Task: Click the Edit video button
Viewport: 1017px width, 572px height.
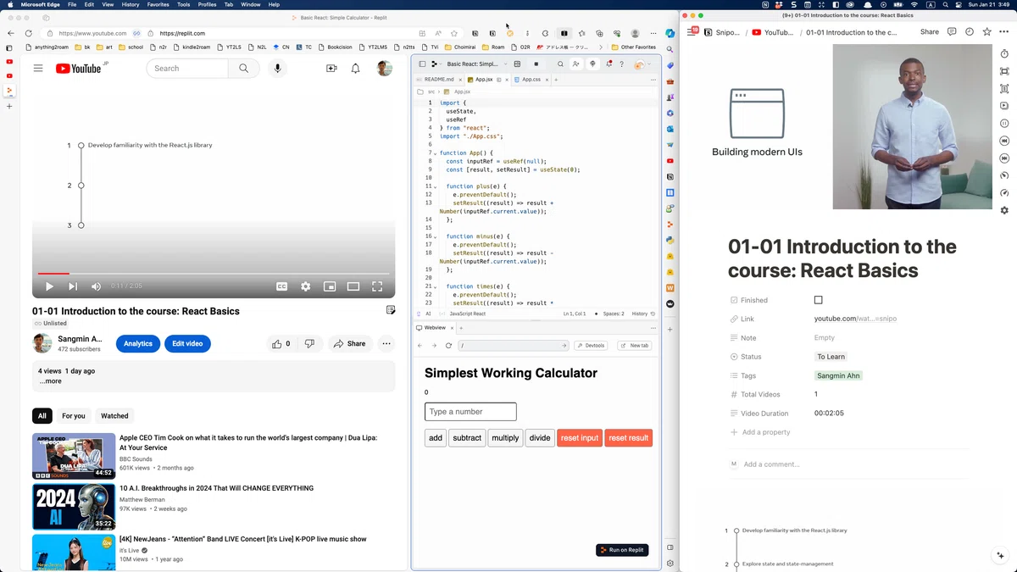Action: [187, 344]
